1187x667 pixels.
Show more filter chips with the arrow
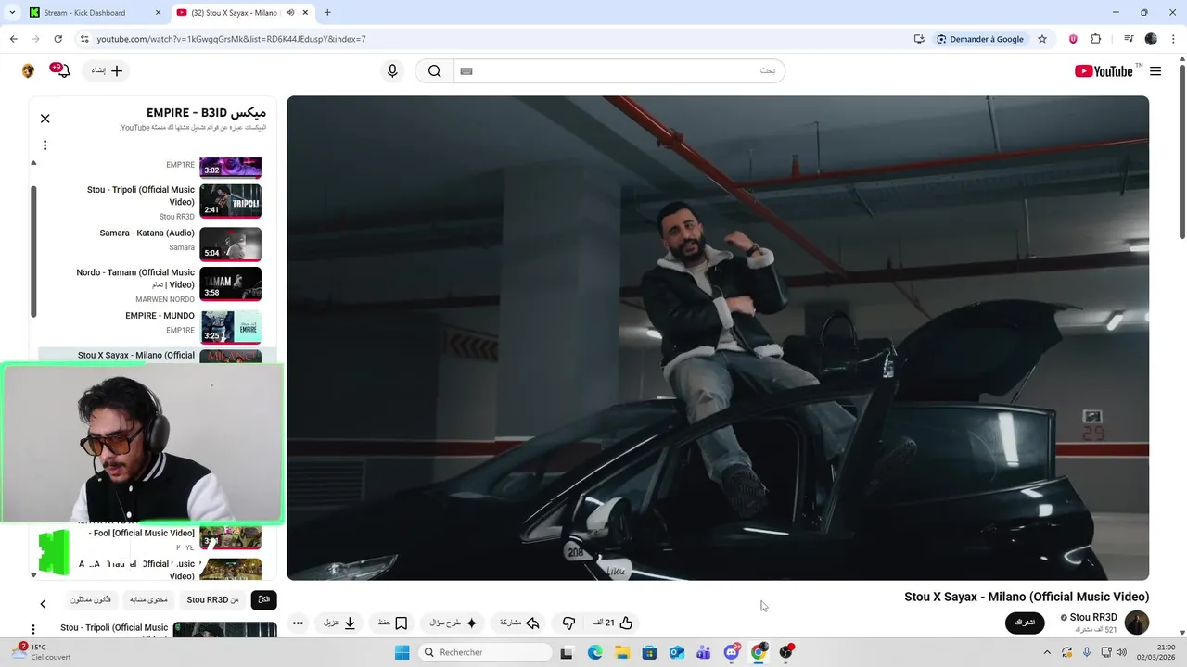pos(43,604)
